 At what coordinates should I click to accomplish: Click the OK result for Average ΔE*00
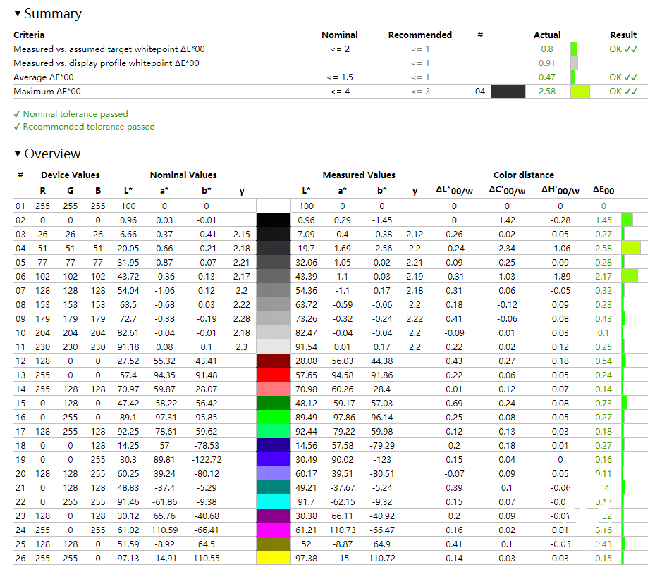coord(623,77)
